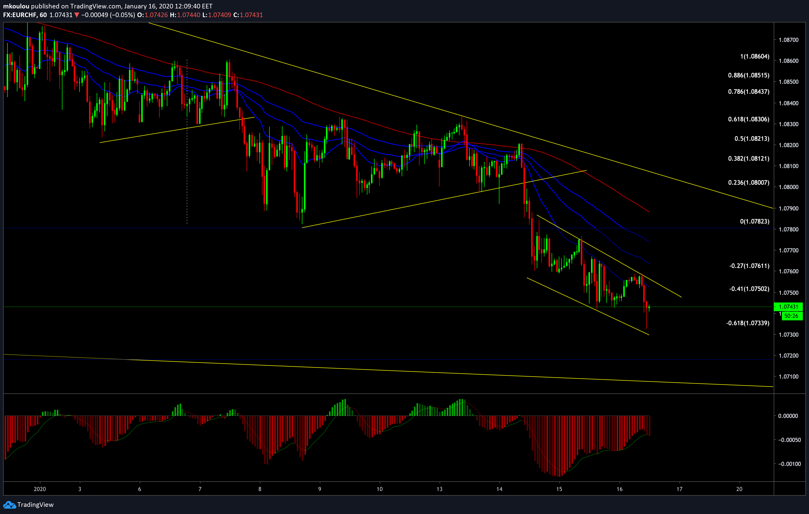Click the 2020 date label on time axis
The image size is (809, 514).
[x=40, y=489]
